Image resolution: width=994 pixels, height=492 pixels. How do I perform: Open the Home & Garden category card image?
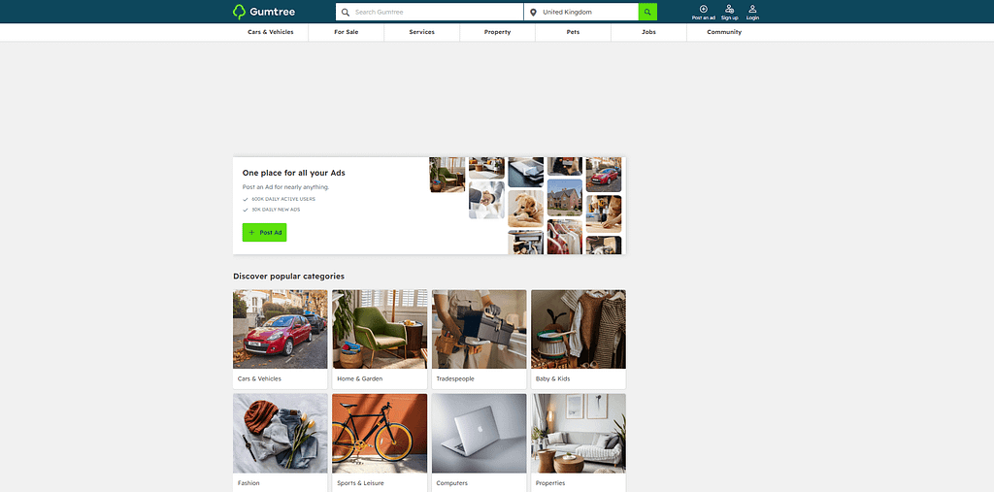pyautogui.click(x=380, y=329)
